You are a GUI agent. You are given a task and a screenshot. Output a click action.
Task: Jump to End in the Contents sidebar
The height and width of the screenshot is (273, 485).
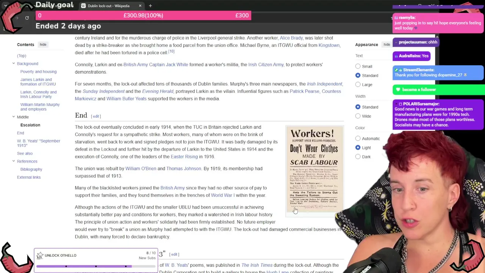[20, 133]
